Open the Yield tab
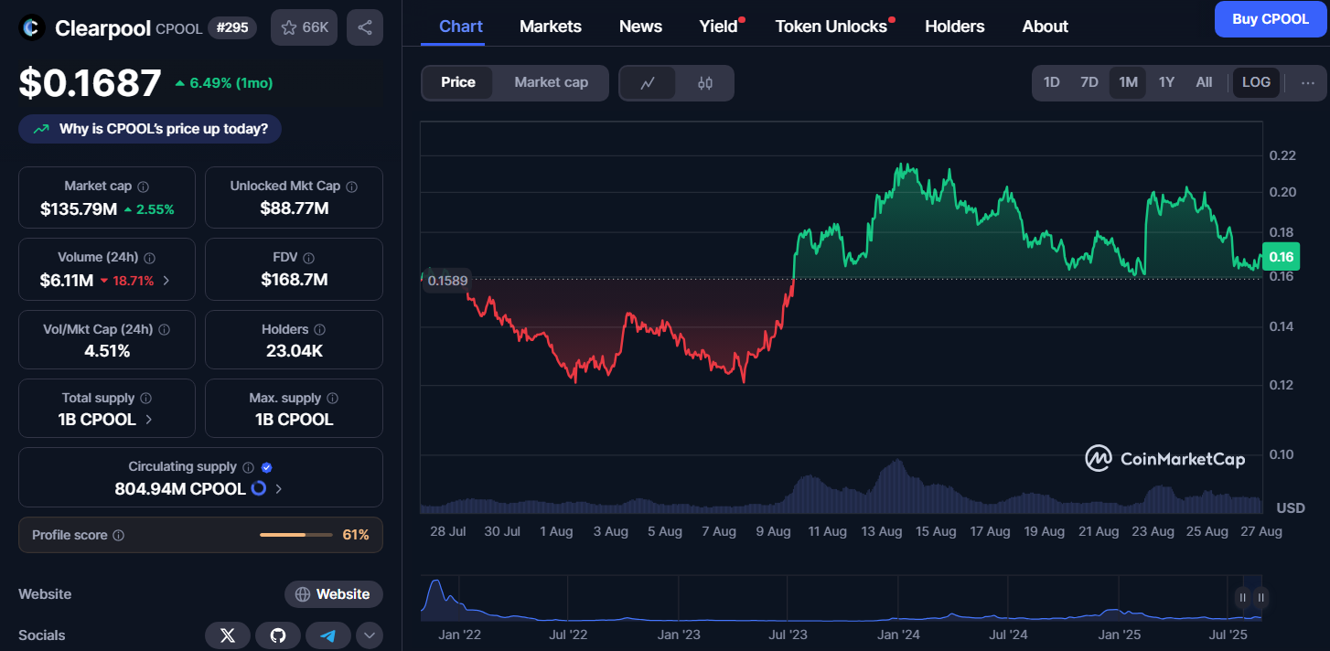 tap(719, 27)
